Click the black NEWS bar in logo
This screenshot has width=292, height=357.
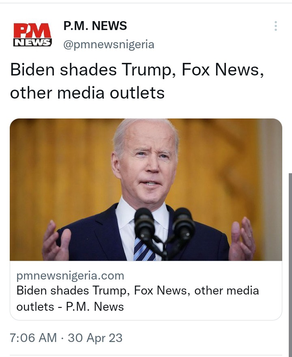tap(32, 43)
